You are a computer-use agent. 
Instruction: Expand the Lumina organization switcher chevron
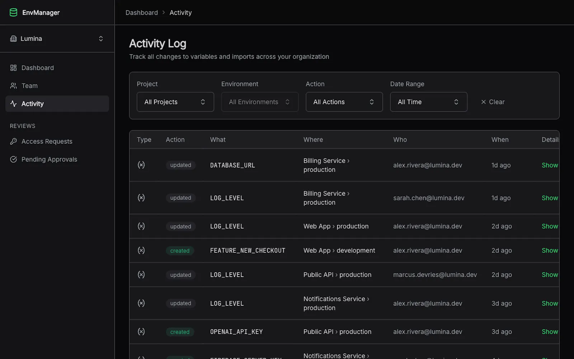101,39
